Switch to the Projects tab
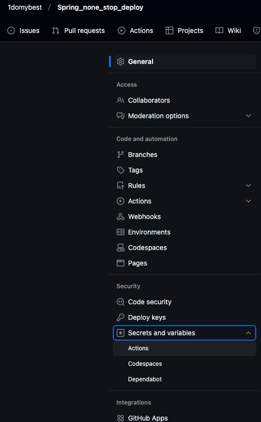Viewport: 261px width, 422px height. [184, 31]
